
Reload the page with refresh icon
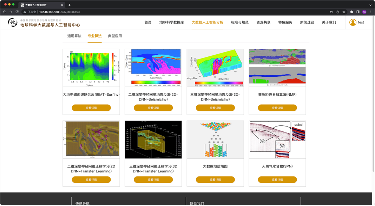point(17,12)
